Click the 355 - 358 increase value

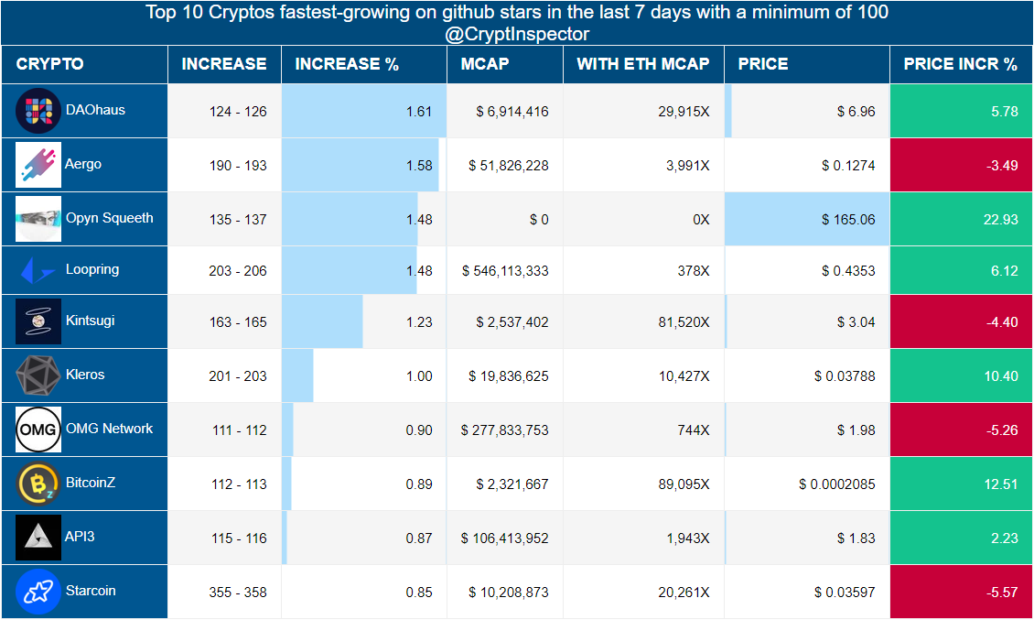pos(238,593)
